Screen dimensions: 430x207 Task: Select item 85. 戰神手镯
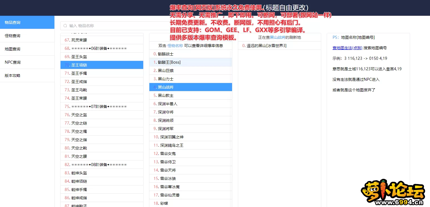click(102, 190)
